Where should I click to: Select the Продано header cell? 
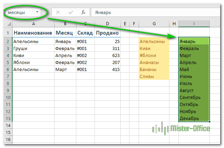pos(107,33)
